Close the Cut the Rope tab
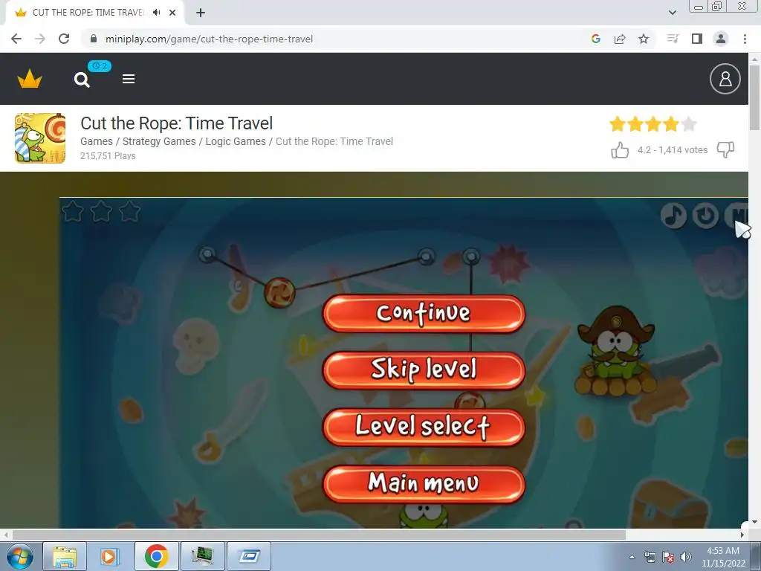 (172, 13)
